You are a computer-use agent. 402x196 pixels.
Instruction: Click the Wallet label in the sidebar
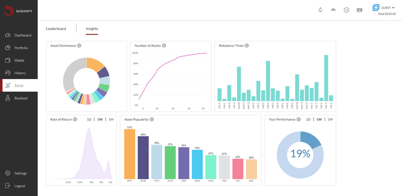tap(19, 61)
